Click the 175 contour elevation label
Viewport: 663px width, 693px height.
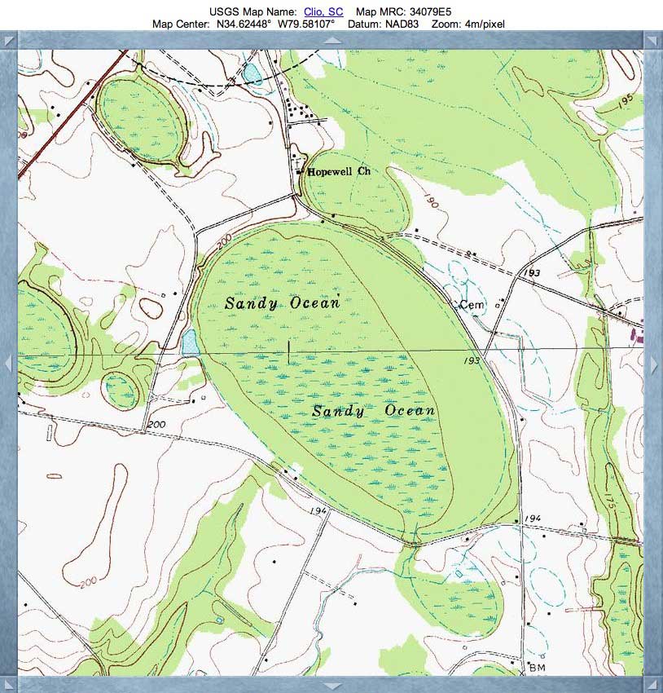pyautogui.click(x=611, y=500)
